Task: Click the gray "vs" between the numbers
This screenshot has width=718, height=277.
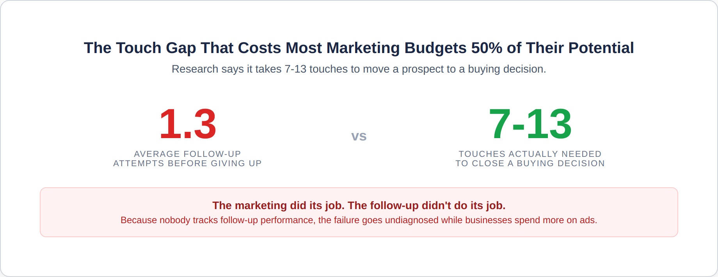Action: pos(359,136)
